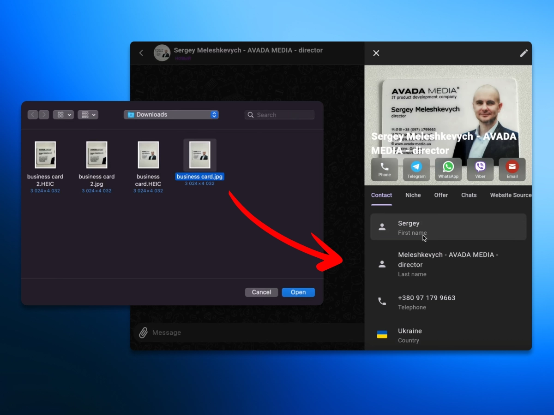Click the person icon next to Last name
Screen dimensions: 554x415
coord(382,264)
